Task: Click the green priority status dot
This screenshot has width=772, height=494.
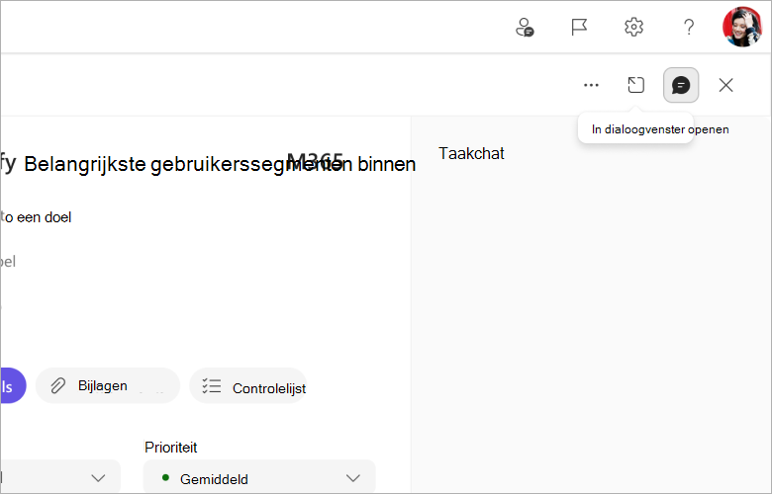Action: tap(165, 477)
